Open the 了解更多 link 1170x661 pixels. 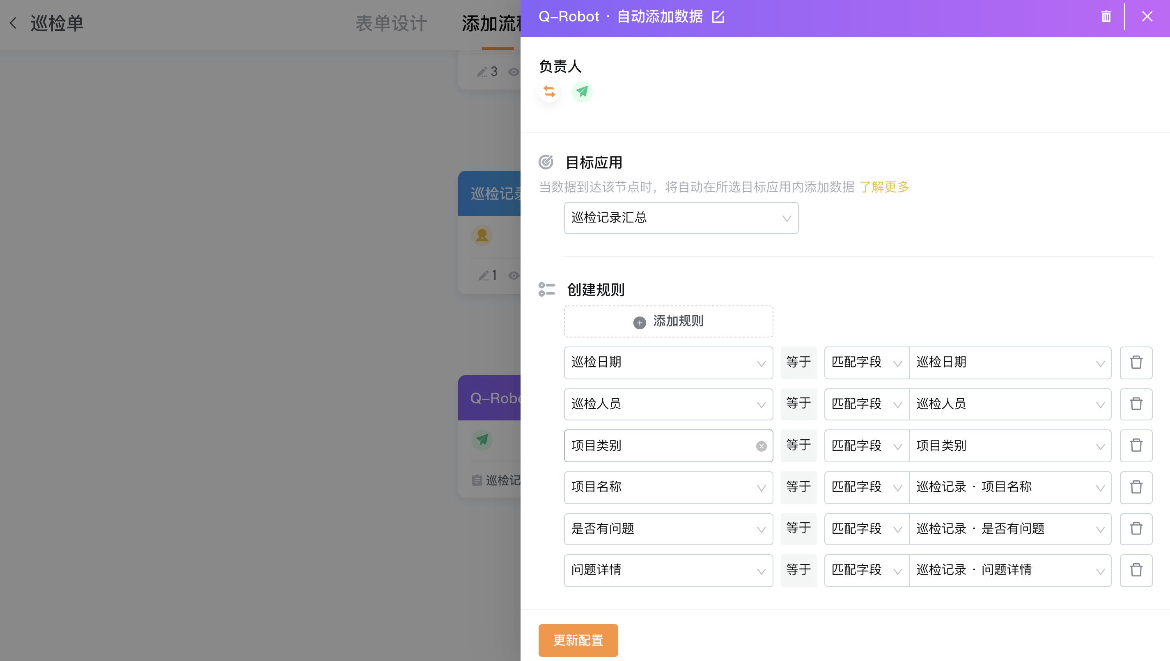pos(884,187)
